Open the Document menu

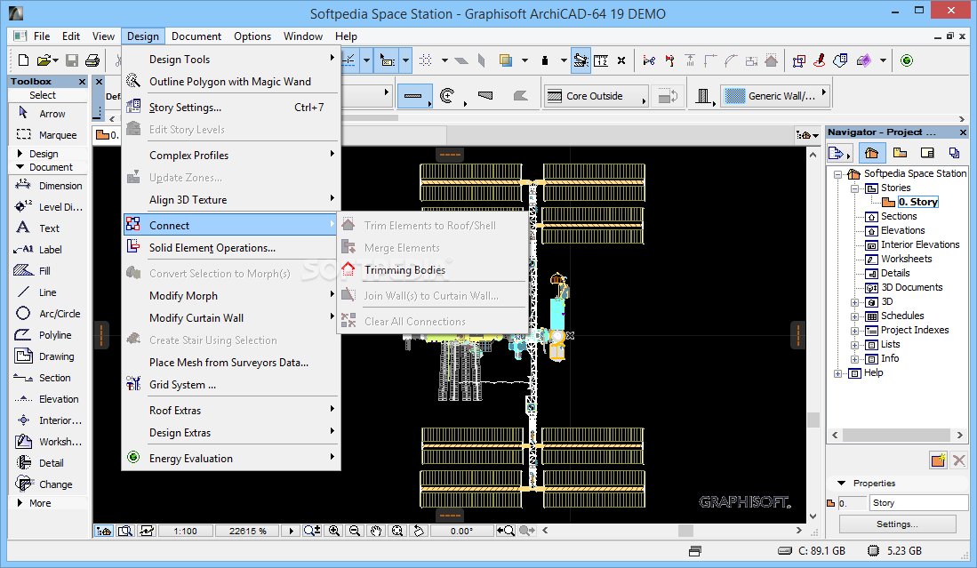click(196, 36)
